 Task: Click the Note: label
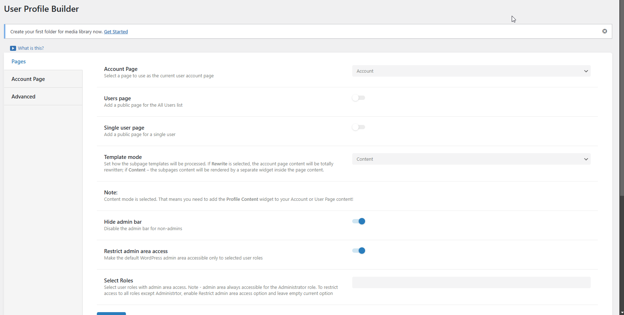pyautogui.click(x=111, y=193)
